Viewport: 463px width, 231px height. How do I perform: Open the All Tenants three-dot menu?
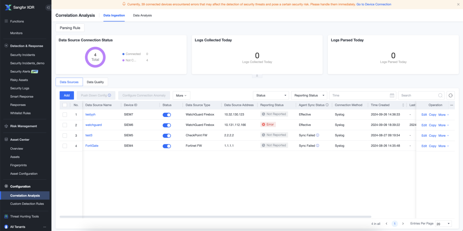coord(44,227)
